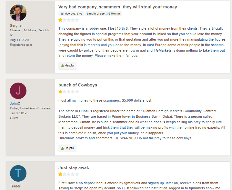Mark JohnZ's review as Helpful
The image size is (232, 190).
pos(67,148)
